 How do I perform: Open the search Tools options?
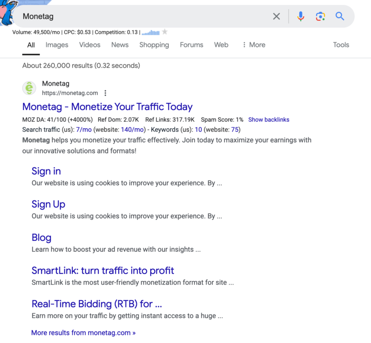341,45
